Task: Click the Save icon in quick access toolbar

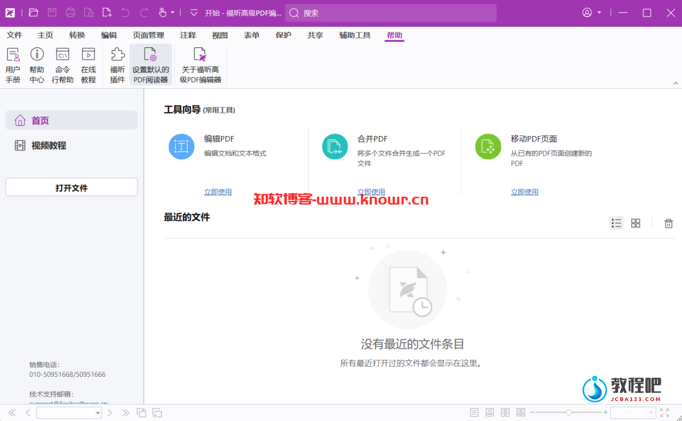Action: (x=52, y=13)
